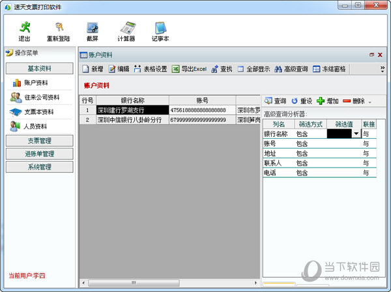Expand the 系统管理 menu section
The image size is (391, 292).
[39, 167]
